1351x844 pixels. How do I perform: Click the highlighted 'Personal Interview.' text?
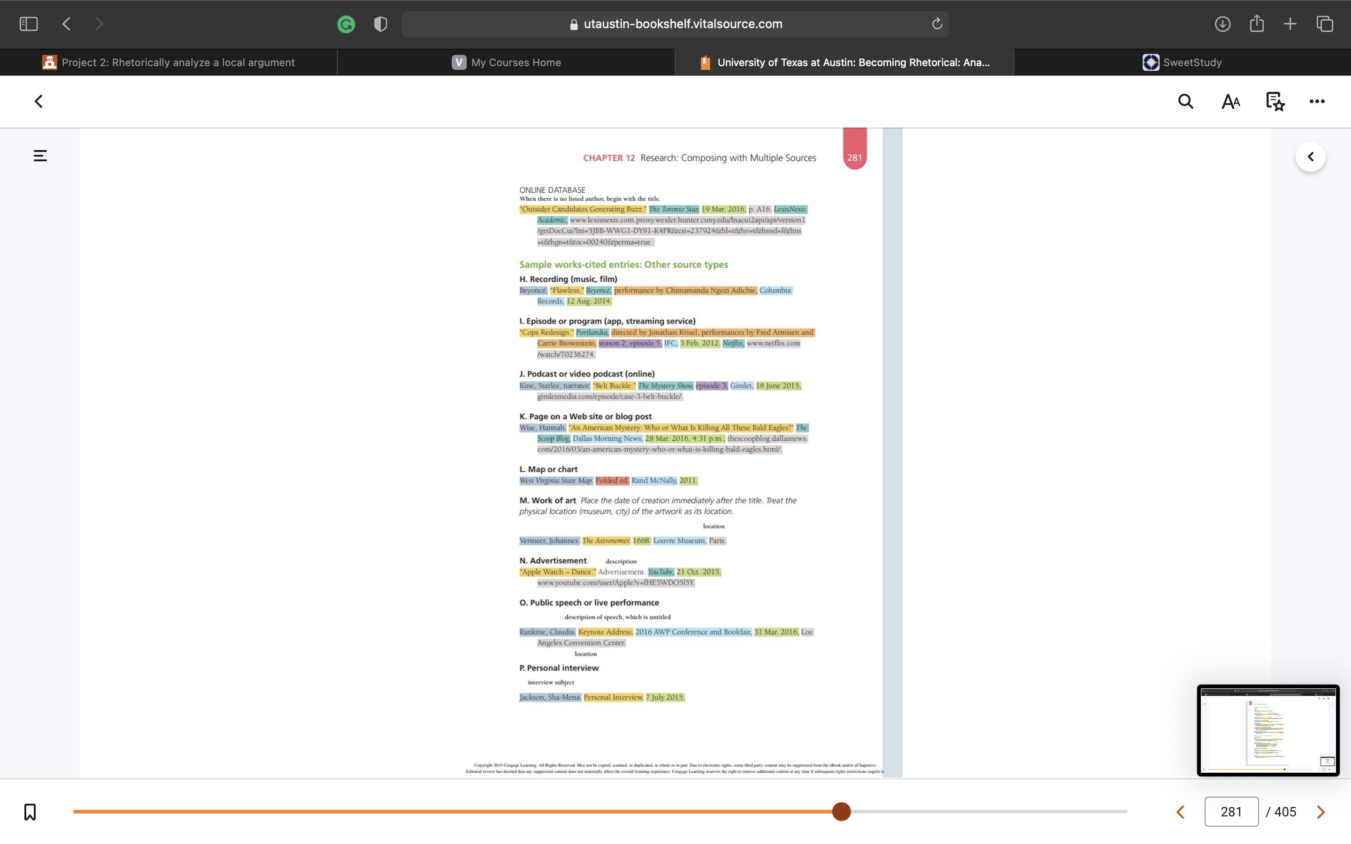(x=614, y=698)
